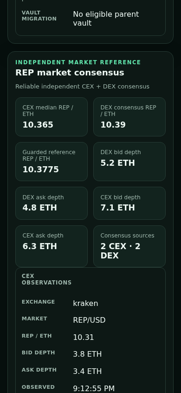Click the Guarded reference value 10.3775
The image size is (181, 393).
pos(41,169)
